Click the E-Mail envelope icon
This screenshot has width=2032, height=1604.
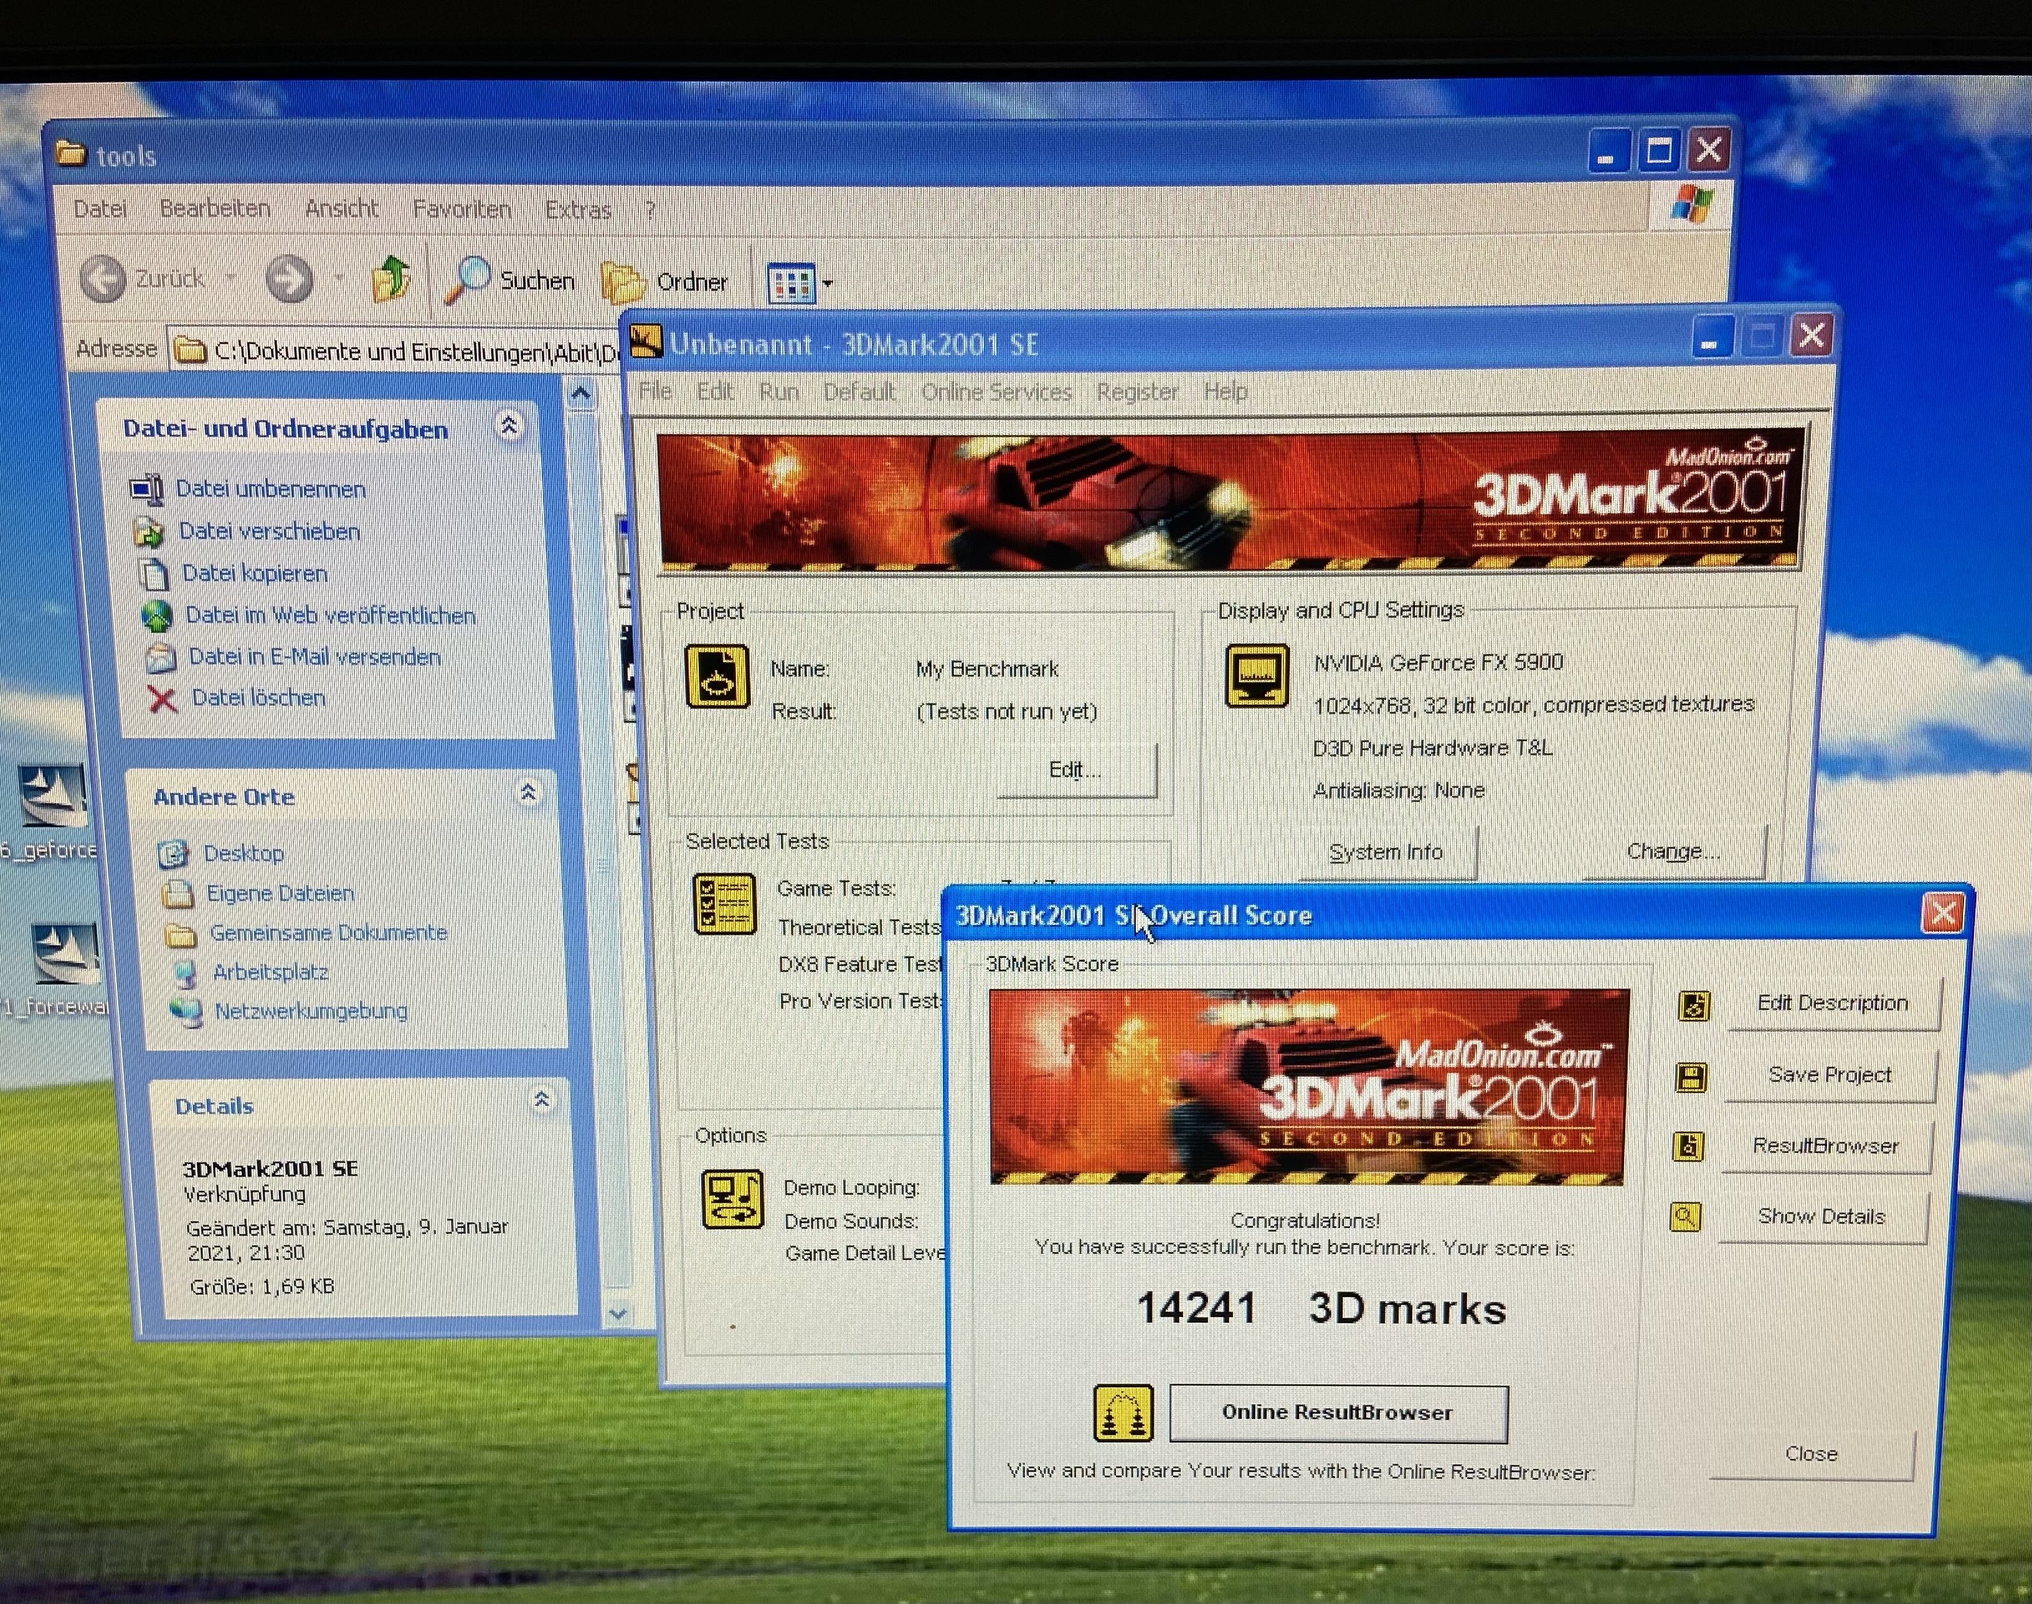coord(161,657)
